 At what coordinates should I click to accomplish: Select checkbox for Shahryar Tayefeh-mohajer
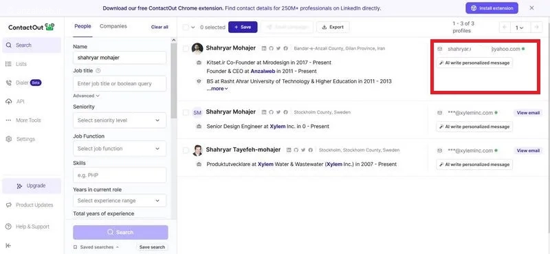[x=186, y=150]
